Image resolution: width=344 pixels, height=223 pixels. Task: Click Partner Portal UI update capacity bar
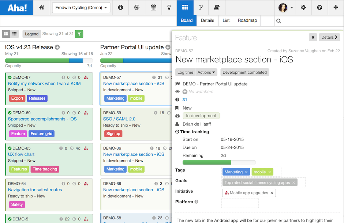[x=136, y=61]
